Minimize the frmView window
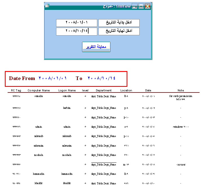The image size is (201, 190). pos(134,6)
